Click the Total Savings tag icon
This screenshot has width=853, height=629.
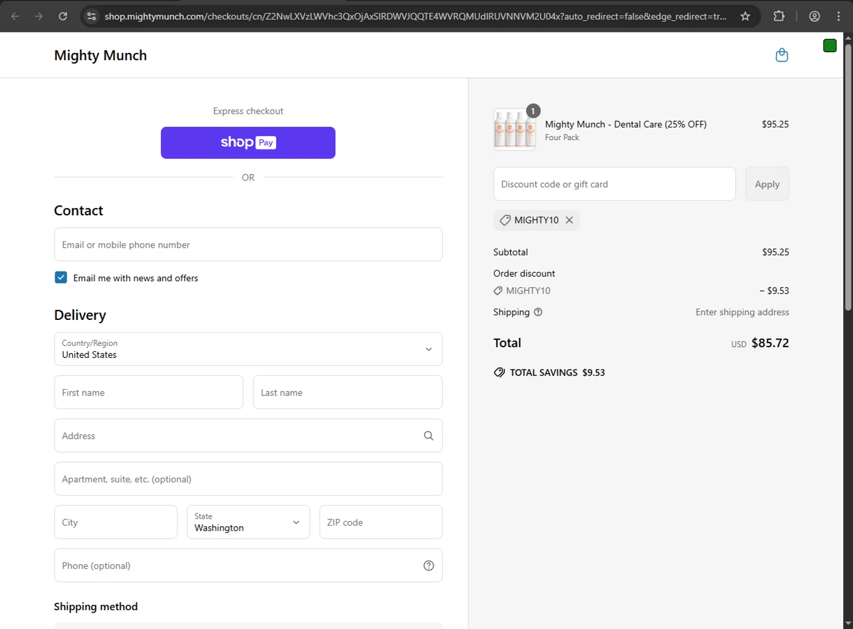pos(499,373)
